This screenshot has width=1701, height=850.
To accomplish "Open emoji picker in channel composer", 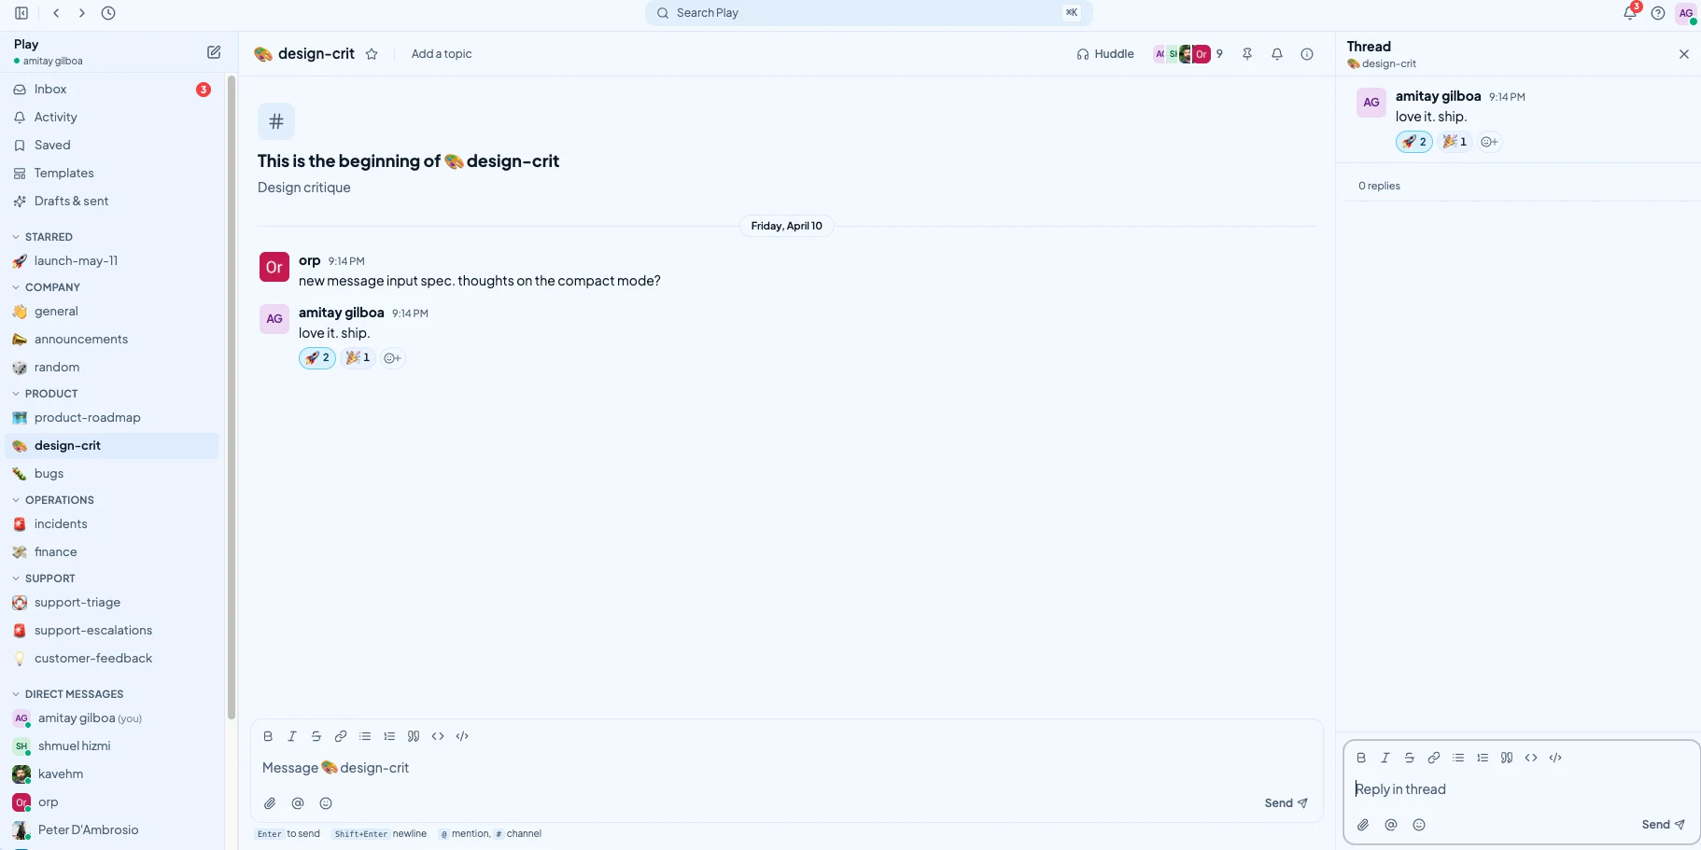I will pos(326,803).
